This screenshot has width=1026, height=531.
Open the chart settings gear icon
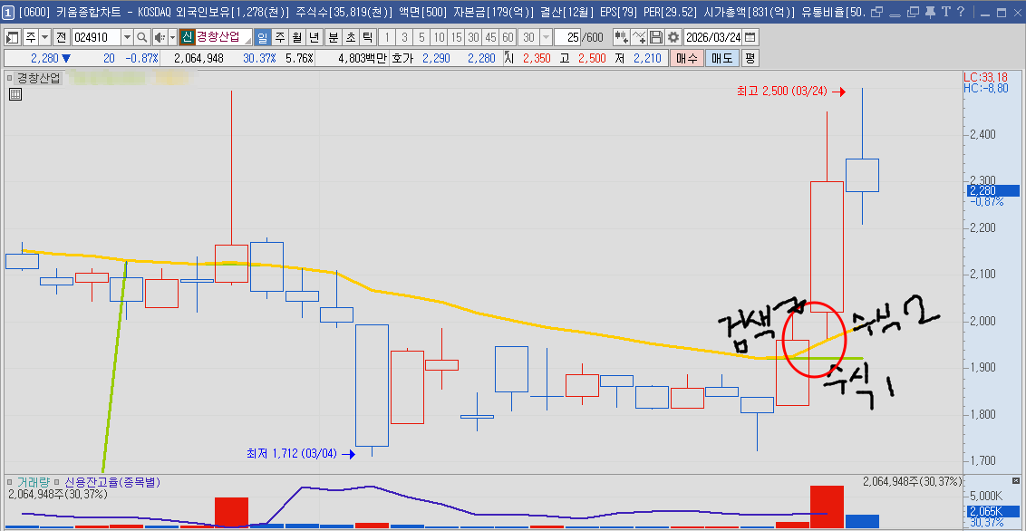click(x=673, y=37)
